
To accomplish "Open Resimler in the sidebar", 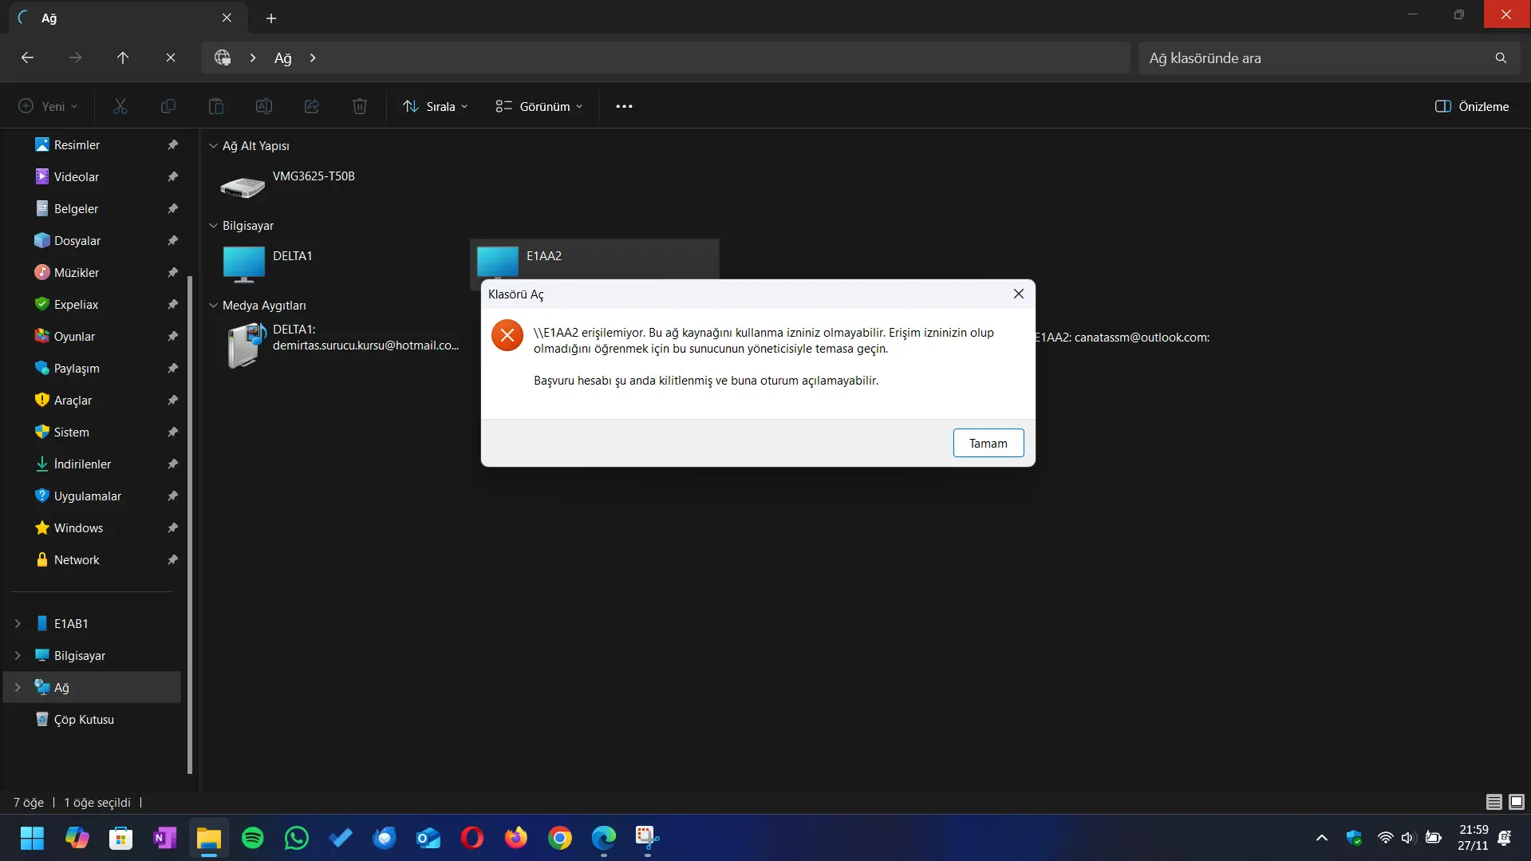I will [77, 144].
